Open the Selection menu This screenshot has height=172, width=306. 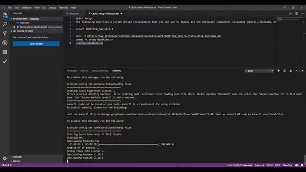click(x=26, y=8)
